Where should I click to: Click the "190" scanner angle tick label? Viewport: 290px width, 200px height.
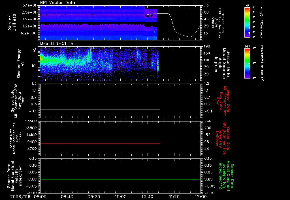[x=207, y=46]
